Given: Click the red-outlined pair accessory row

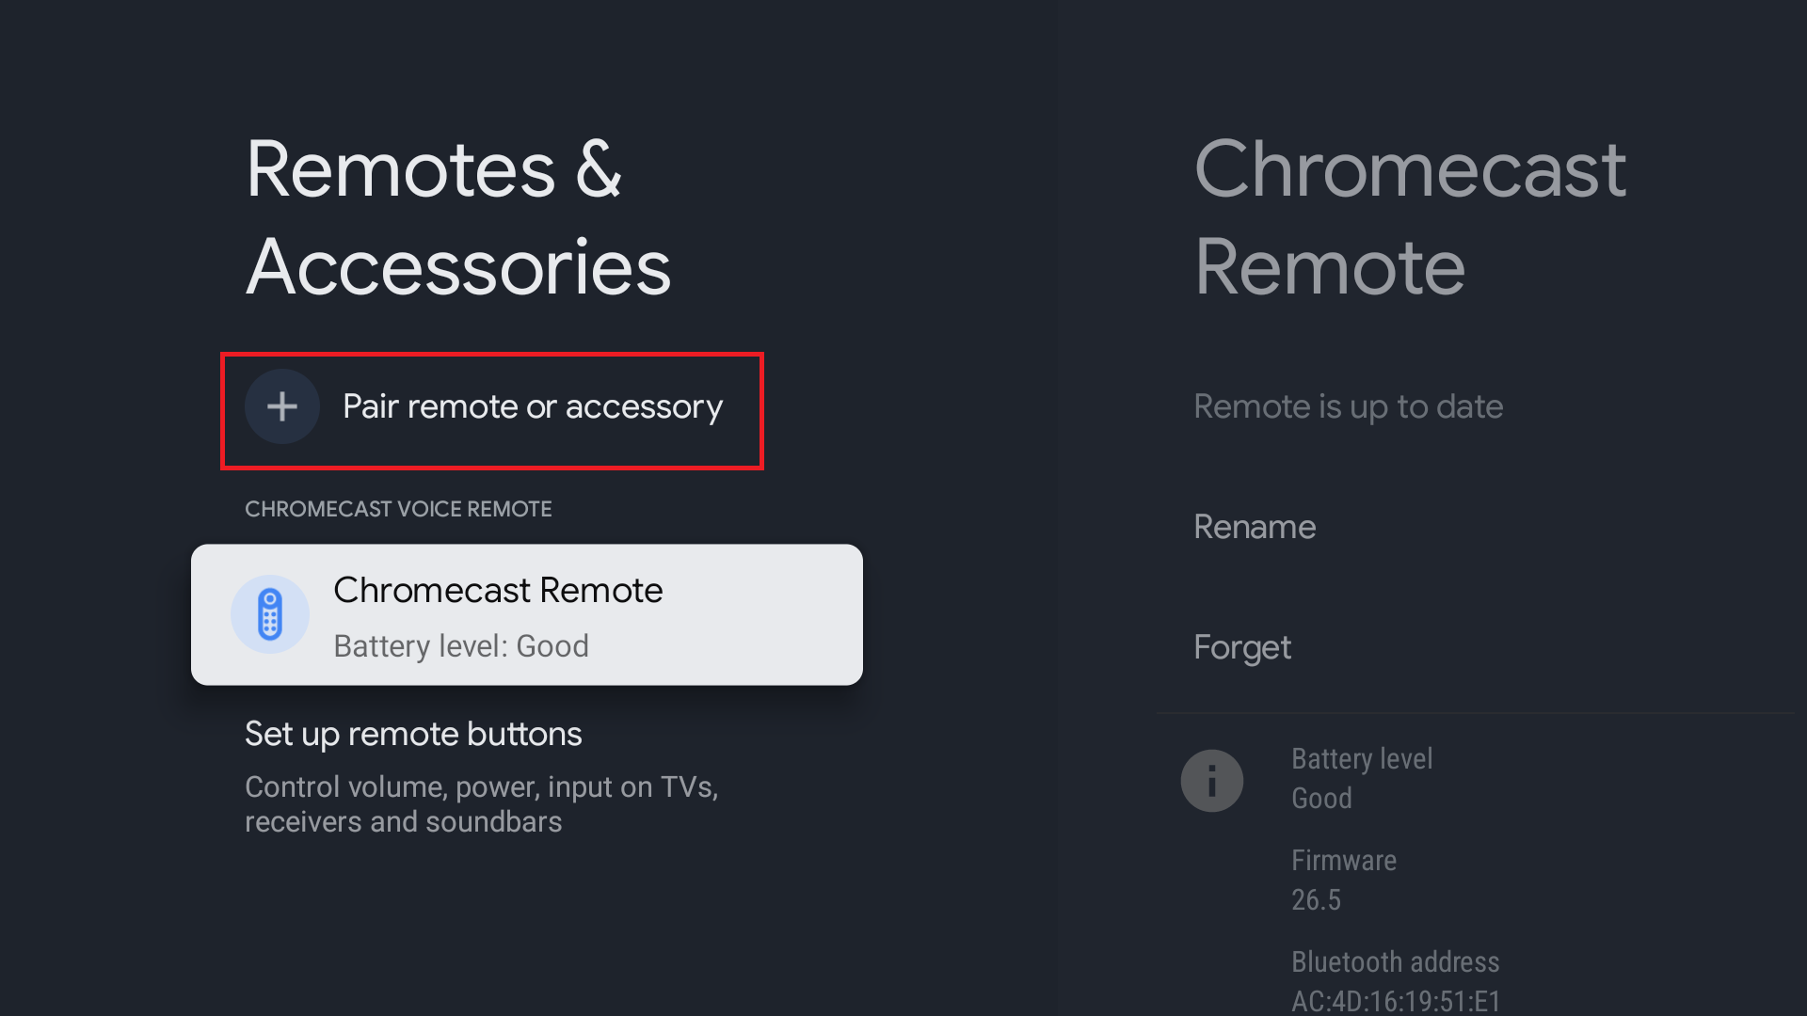Looking at the screenshot, I should [x=491, y=411].
